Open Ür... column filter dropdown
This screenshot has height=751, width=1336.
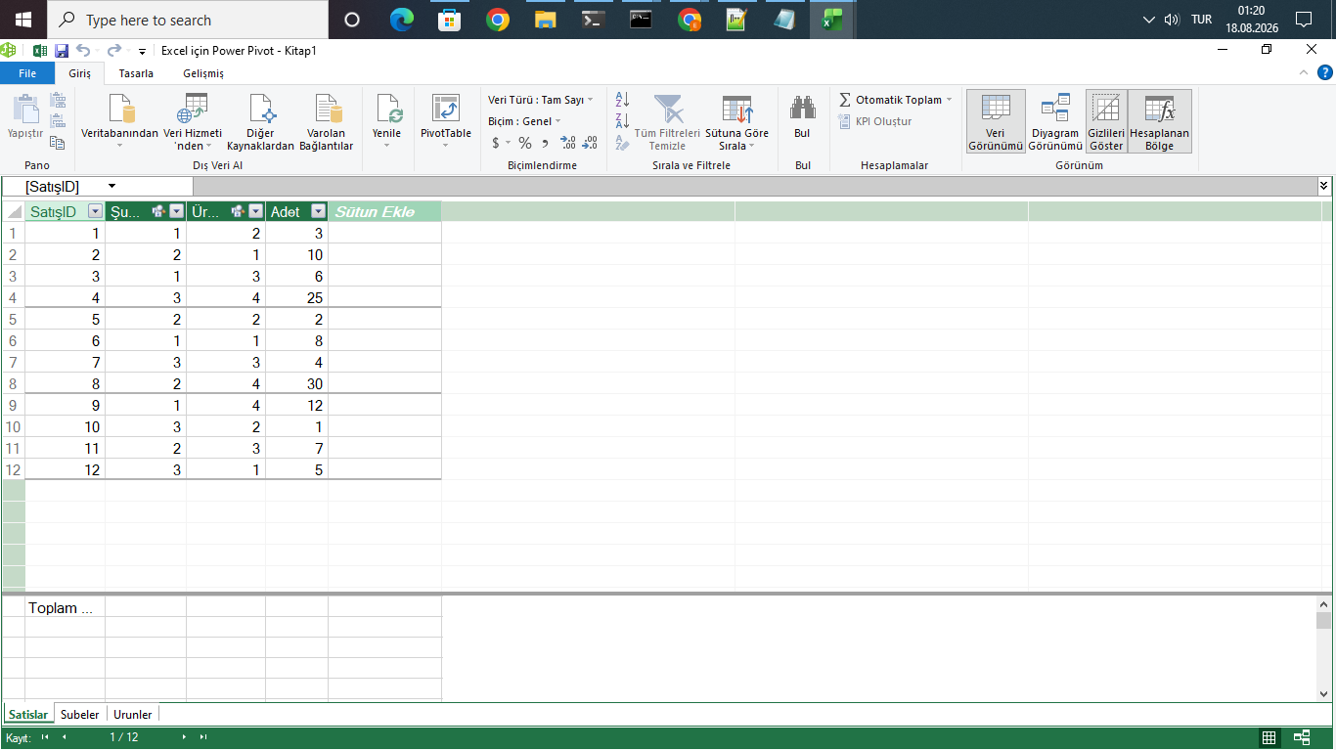255,211
